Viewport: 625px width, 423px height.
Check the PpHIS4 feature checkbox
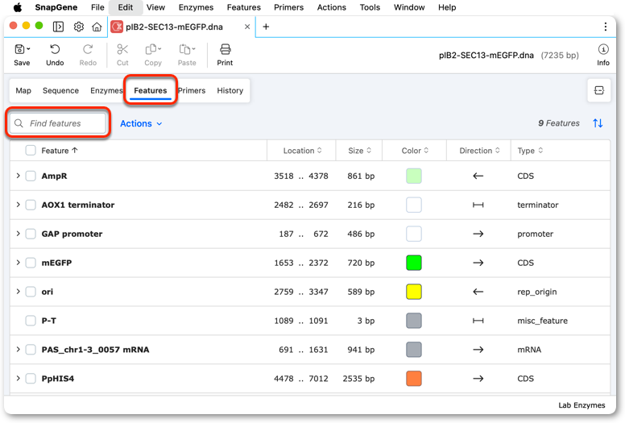(x=31, y=379)
